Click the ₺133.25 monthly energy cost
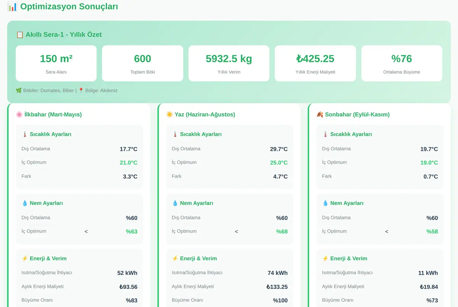The image size is (458, 307). [x=277, y=287]
